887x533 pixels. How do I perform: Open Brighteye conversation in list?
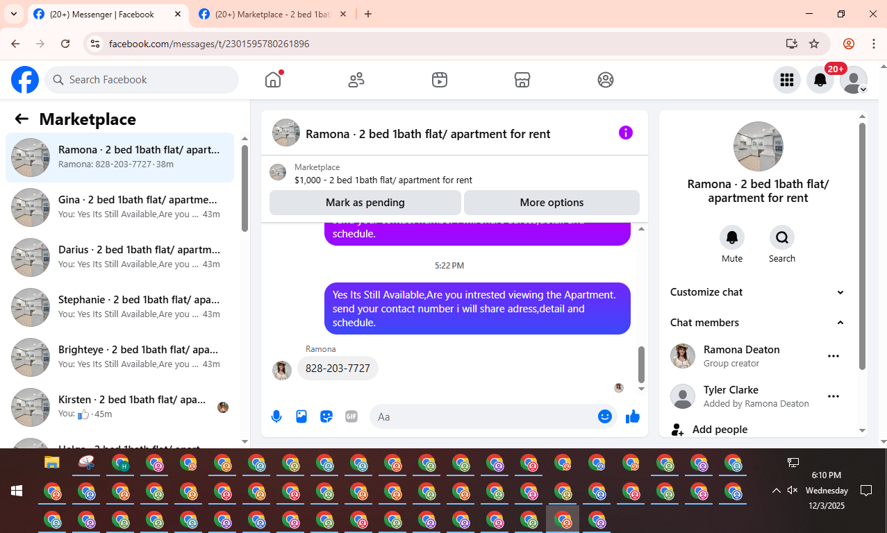(x=119, y=357)
